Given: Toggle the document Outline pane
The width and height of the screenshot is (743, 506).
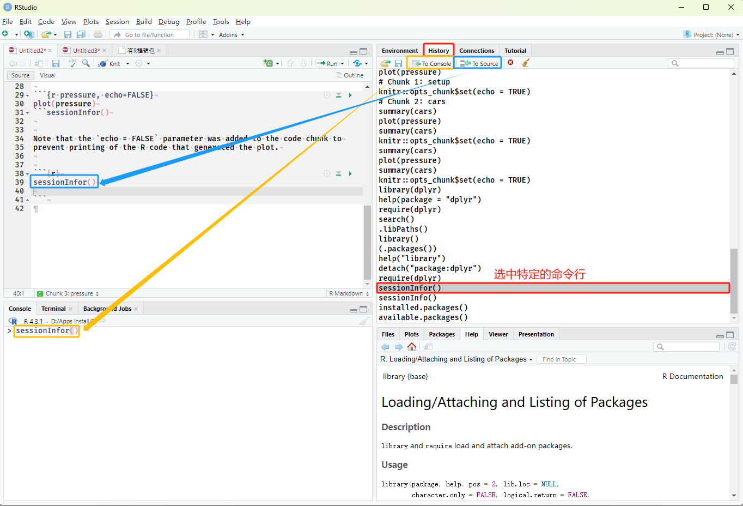Looking at the screenshot, I should pyautogui.click(x=350, y=75).
